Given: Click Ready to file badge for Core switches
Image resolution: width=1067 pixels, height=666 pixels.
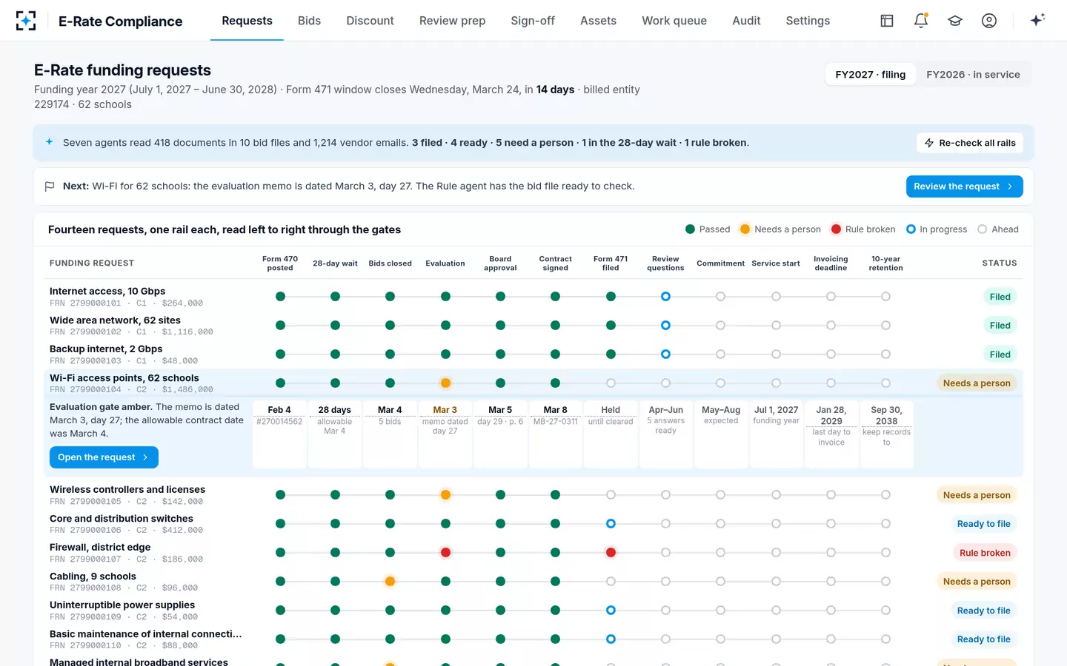Looking at the screenshot, I should click(x=983, y=524).
